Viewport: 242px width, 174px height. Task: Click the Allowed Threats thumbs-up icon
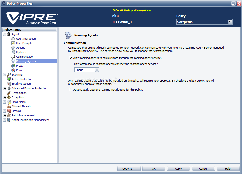pyautogui.click(x=9, y=106)
